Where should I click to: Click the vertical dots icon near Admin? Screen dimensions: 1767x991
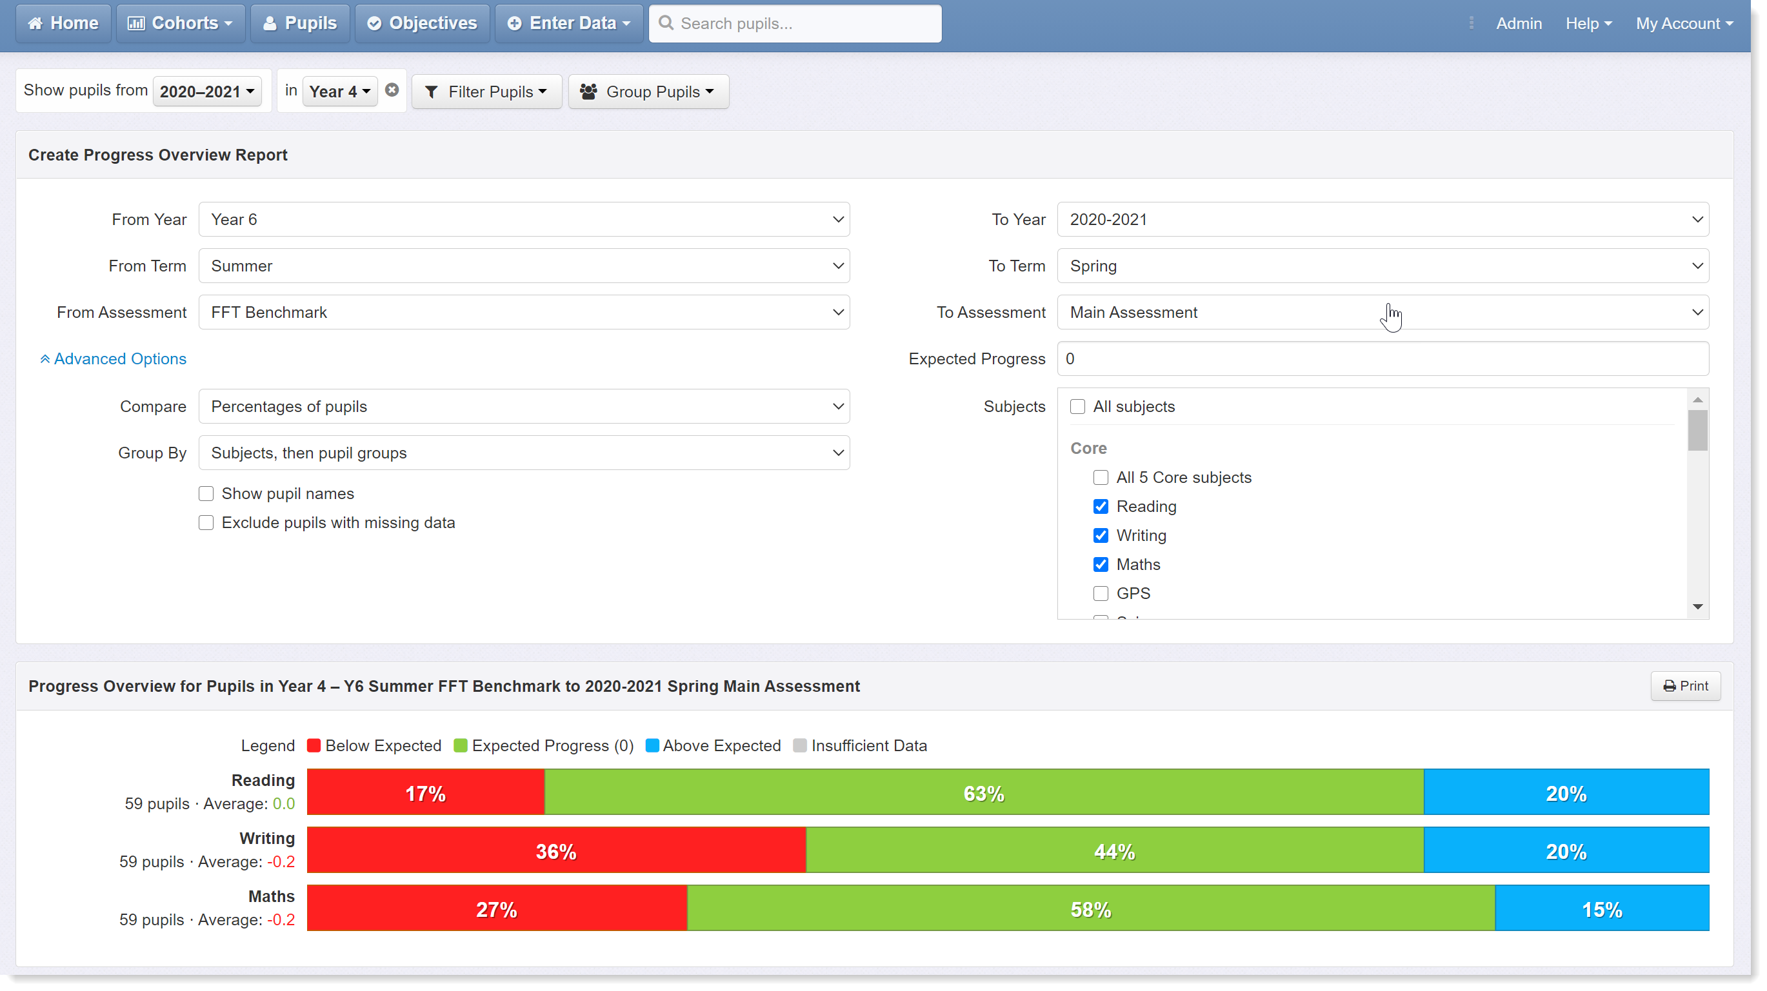click(x=1472, y=23)
